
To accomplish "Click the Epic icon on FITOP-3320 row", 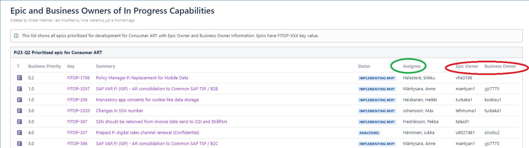I will [x=19, y=111].
